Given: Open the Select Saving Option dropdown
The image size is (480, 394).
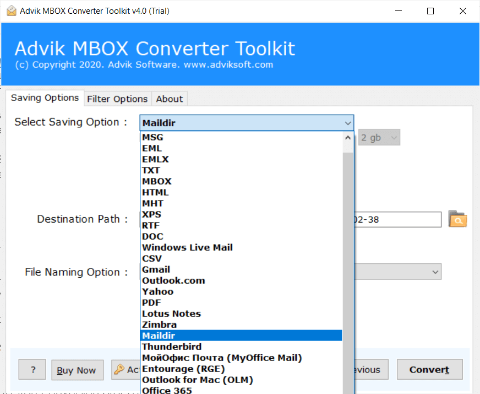Looking at the screenshot, I should click(247, 123).
